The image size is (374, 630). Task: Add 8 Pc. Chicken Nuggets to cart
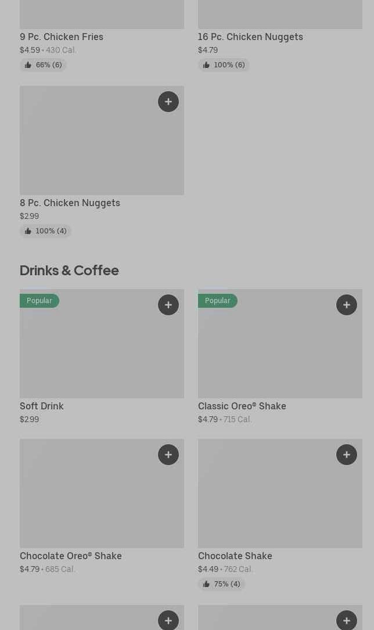pos(168,102)
